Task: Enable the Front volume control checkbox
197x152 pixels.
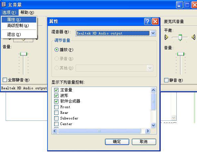Action: 56,107
